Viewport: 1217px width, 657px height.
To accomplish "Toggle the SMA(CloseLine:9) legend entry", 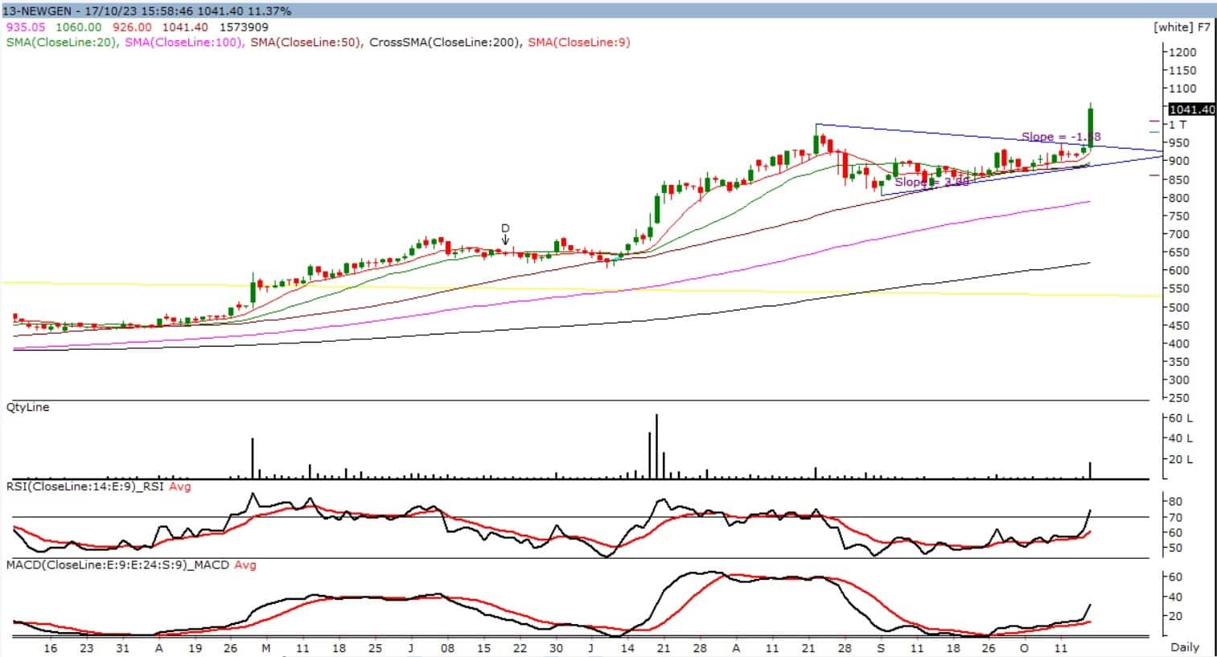I will click(x=578, y=42).
